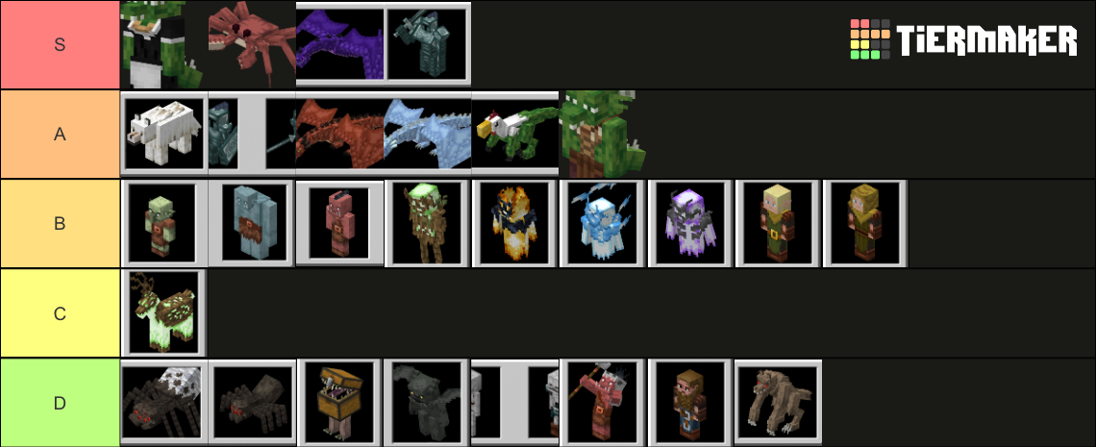Click the red dragon thumbnail in A tier

click(339, 135)
